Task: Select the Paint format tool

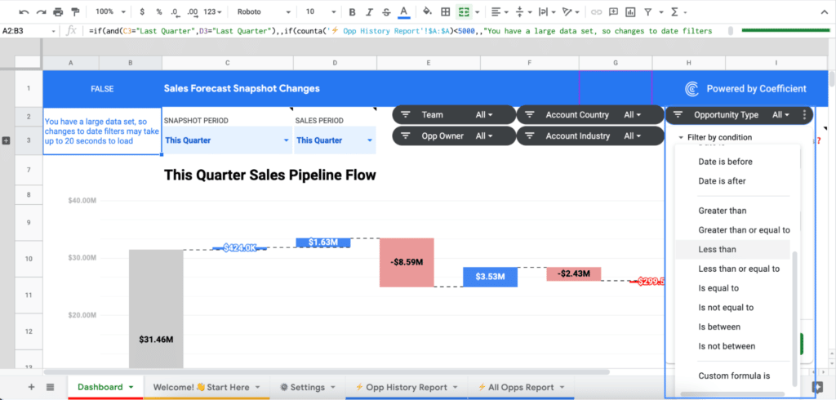Action: click(75, 11)
